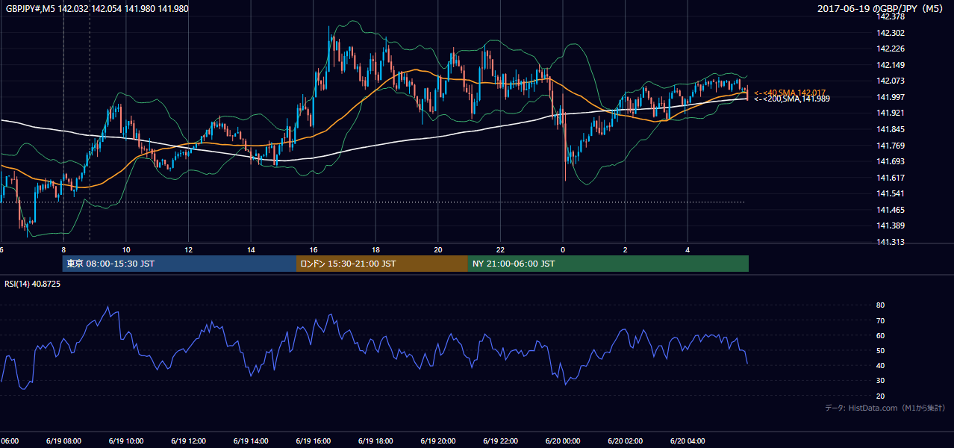Click the 6/20 04:00 time label
This screenshot has height=448, width=954.
point(687,441)
